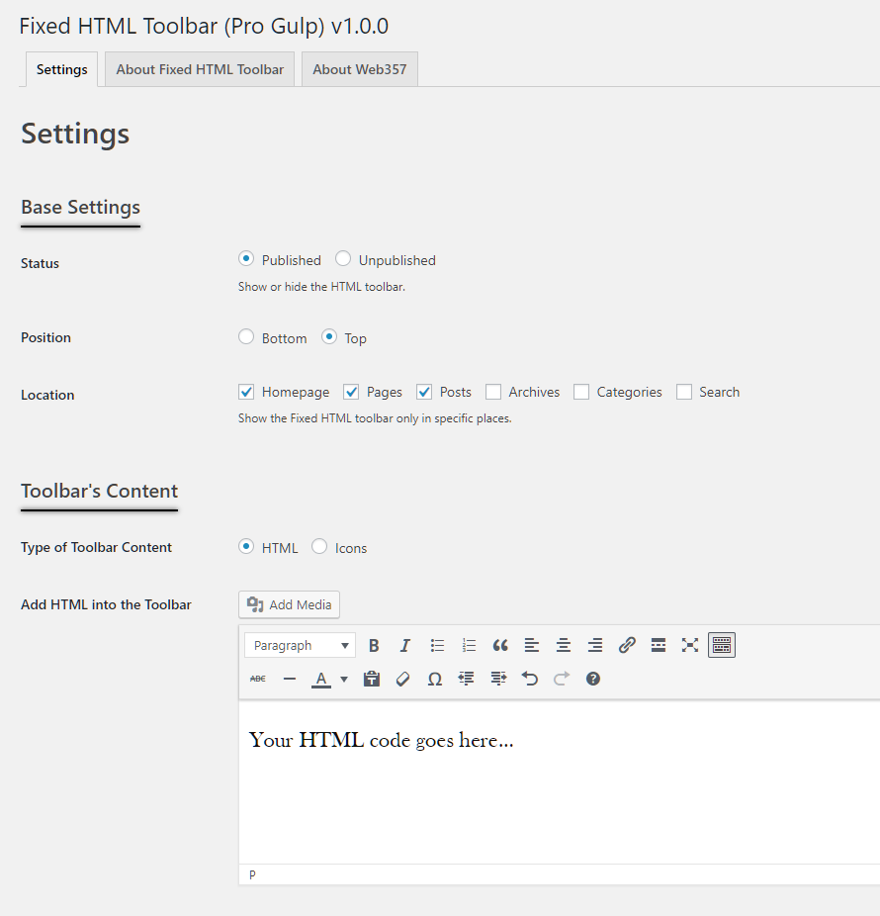Click the Add Media button
This screenshot has height=916, width=880.
pyautogui.click(x=289, y=604)
